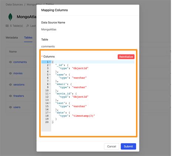Click line number 20 in gutter
The image size is (175, 156).
47,122
